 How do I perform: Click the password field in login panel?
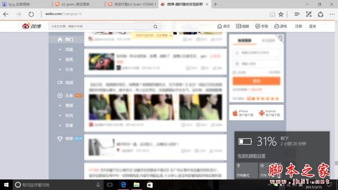256,63
